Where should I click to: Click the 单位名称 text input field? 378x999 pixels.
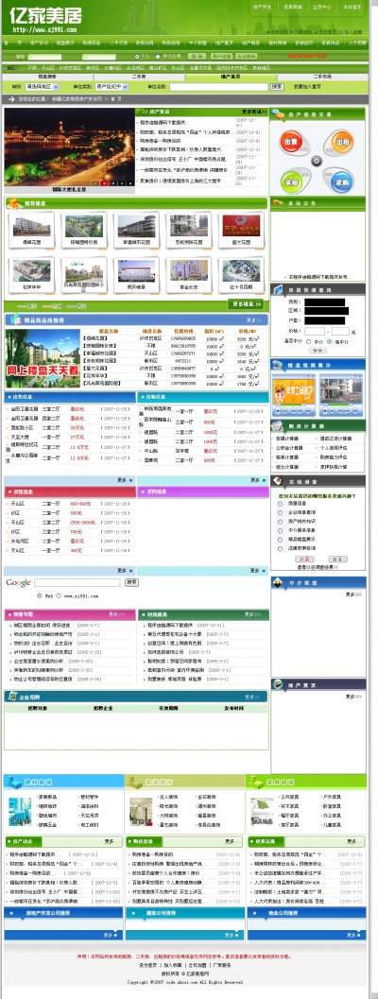(218, 86)
